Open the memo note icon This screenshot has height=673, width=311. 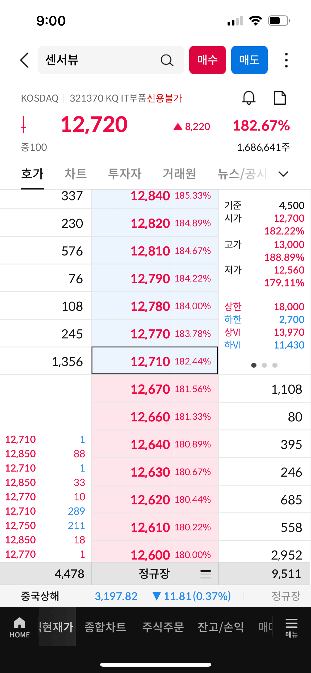tap(280, 98)
